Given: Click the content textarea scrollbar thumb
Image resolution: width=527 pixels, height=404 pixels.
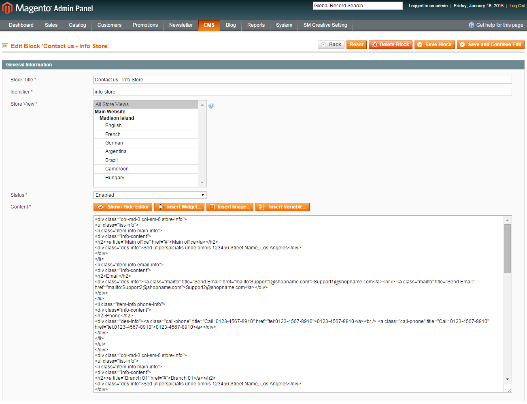Looking at the screenshot, I should [x=507, y=249].
